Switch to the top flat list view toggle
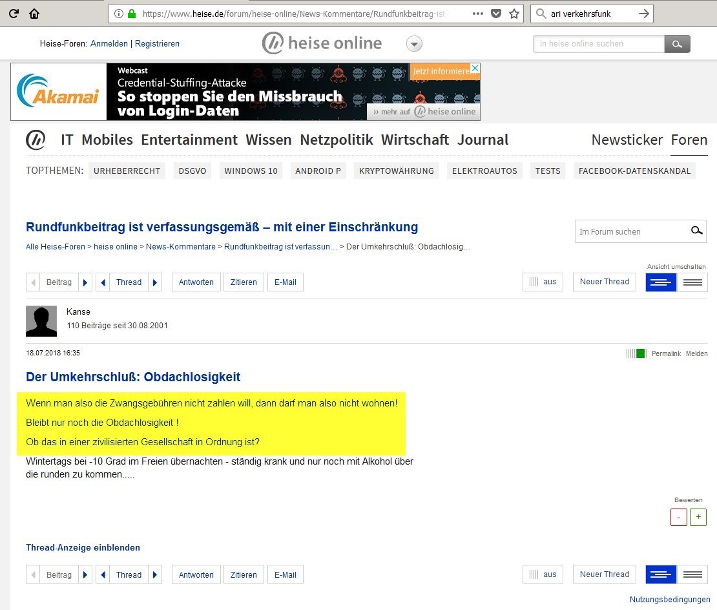The image size is (717, 610). pyautogui.click(x=692, y=282)
